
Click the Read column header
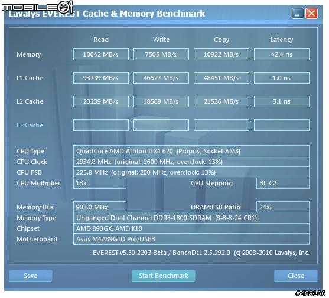(x=101, y=40)
